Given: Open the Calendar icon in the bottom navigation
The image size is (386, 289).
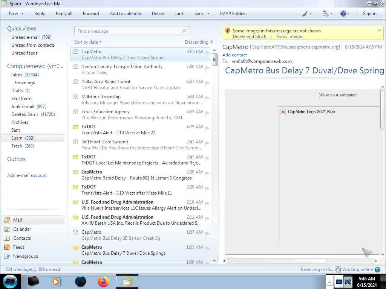Looking at the screenshot, I should 7,229.
